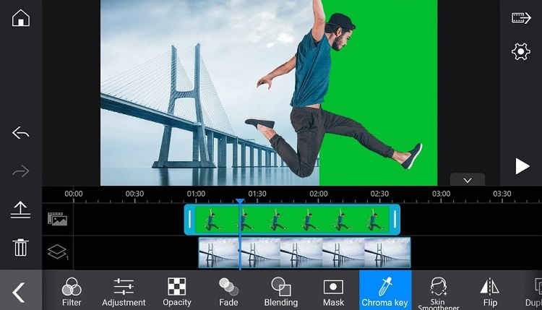
Task: Click the redo arrow
Action: pos(21,171)
